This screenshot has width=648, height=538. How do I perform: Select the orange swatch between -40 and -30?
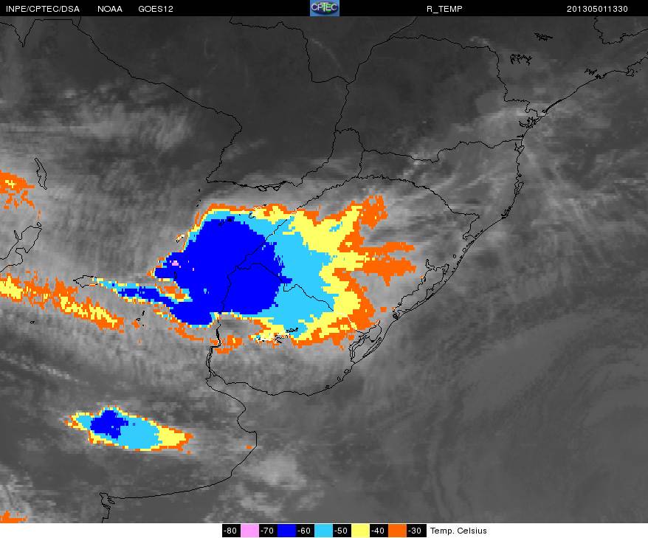point(397,531)
